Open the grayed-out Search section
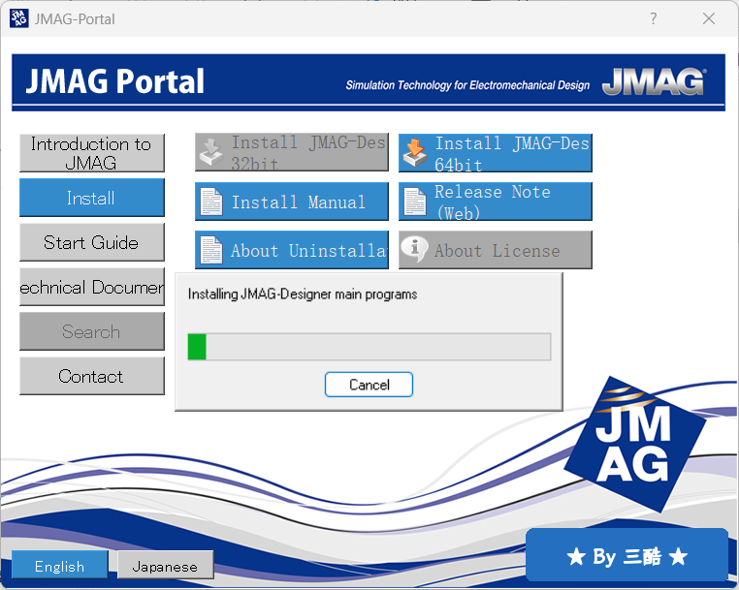 click(x=92, y=331)
